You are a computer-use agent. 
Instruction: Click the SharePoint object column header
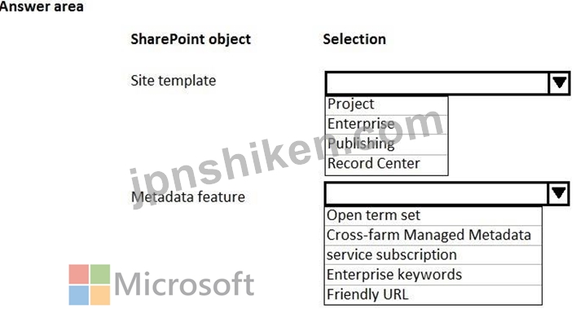(x=191, y=39)
